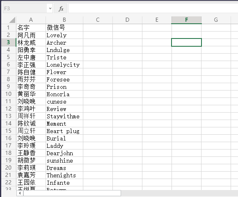The height and width of the screenshot is (197, 238).
Task: Select row 10 header
Action: click(8, 94)
